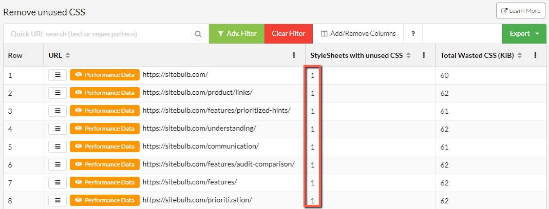The width and height of the screenshot is (549, 209).
Task: Click the search magnifier icon
Action: point(198,34)
